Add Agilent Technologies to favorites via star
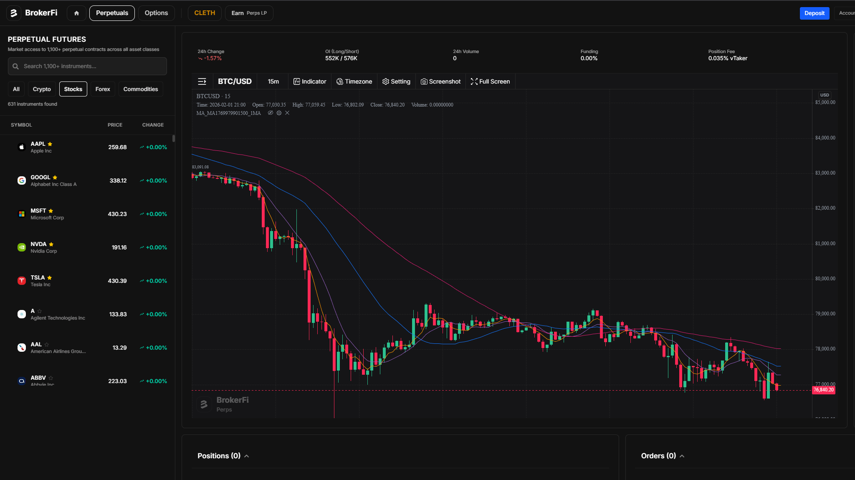The height and width of the screenshot is (480, 855). tap(39, 311)
